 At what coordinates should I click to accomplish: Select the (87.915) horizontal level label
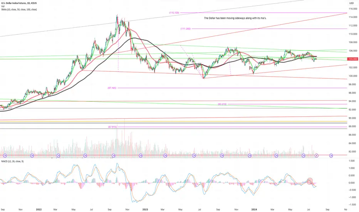coord(112,127)
